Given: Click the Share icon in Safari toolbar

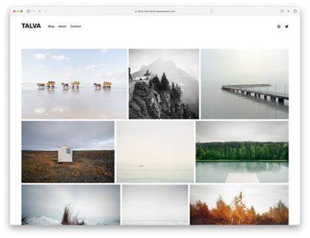Looking at the screenshot, I should tap(282, 11).
